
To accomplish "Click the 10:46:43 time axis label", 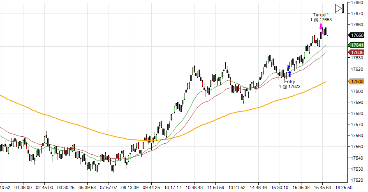I will coord(194,187).
